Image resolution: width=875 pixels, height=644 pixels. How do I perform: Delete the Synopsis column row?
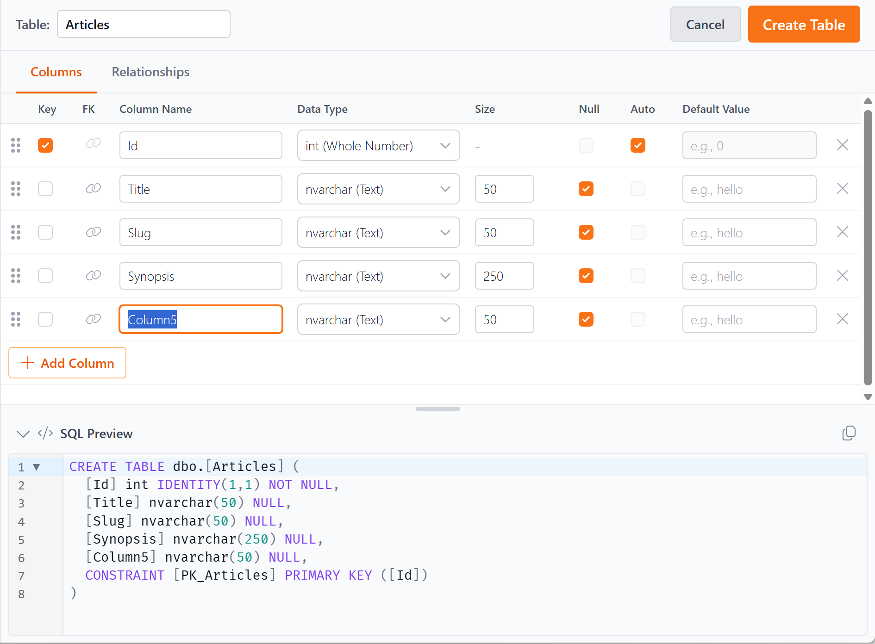point(843,276)
